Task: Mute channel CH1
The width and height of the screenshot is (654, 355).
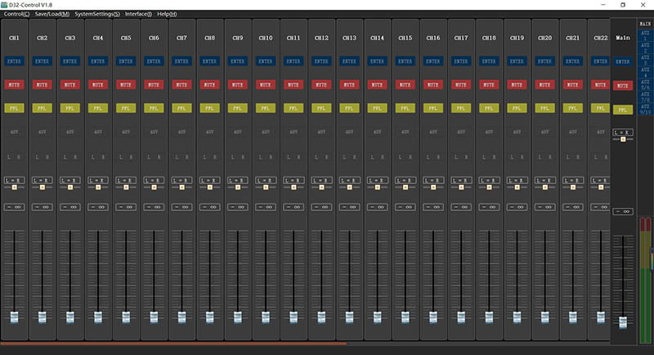Action: 14,84
